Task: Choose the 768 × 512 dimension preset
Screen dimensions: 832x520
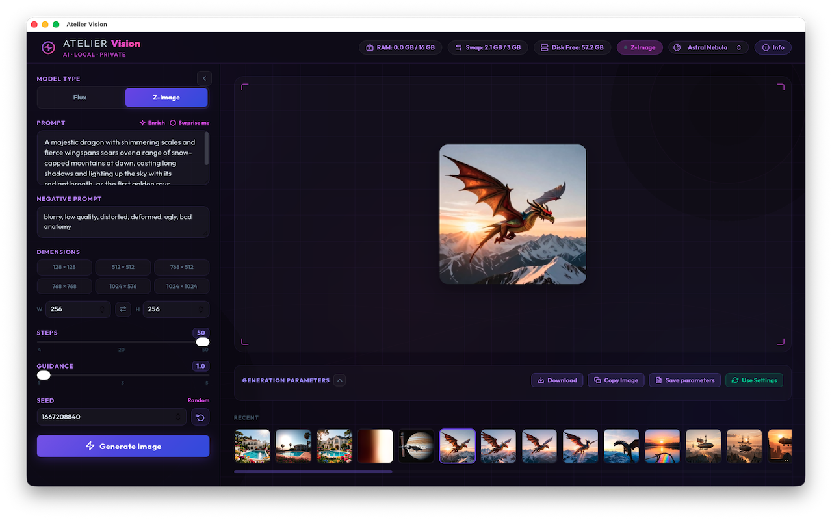Action: tap(182, 267)
